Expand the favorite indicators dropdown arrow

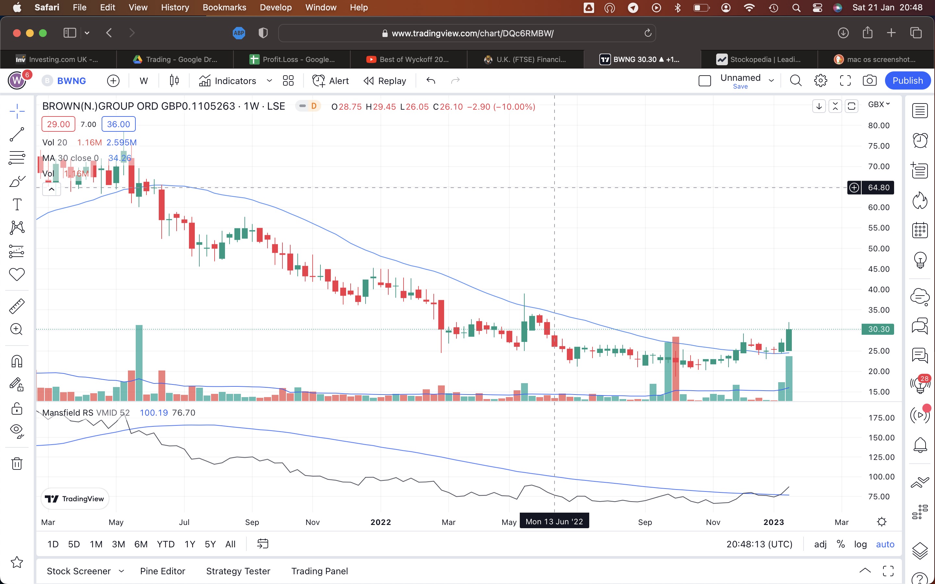[x=269, y=80]
